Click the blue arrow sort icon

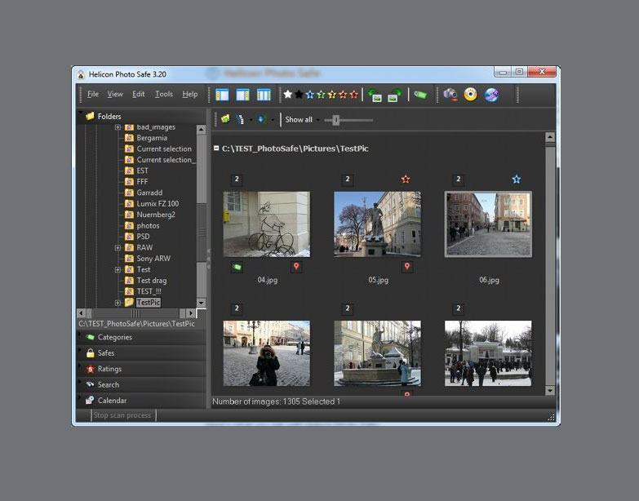click(x=262, y=119)
